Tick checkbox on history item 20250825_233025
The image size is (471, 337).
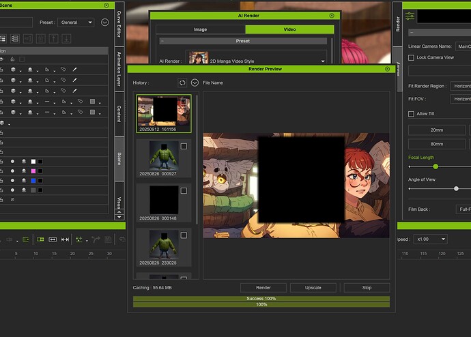coord(184,235)
